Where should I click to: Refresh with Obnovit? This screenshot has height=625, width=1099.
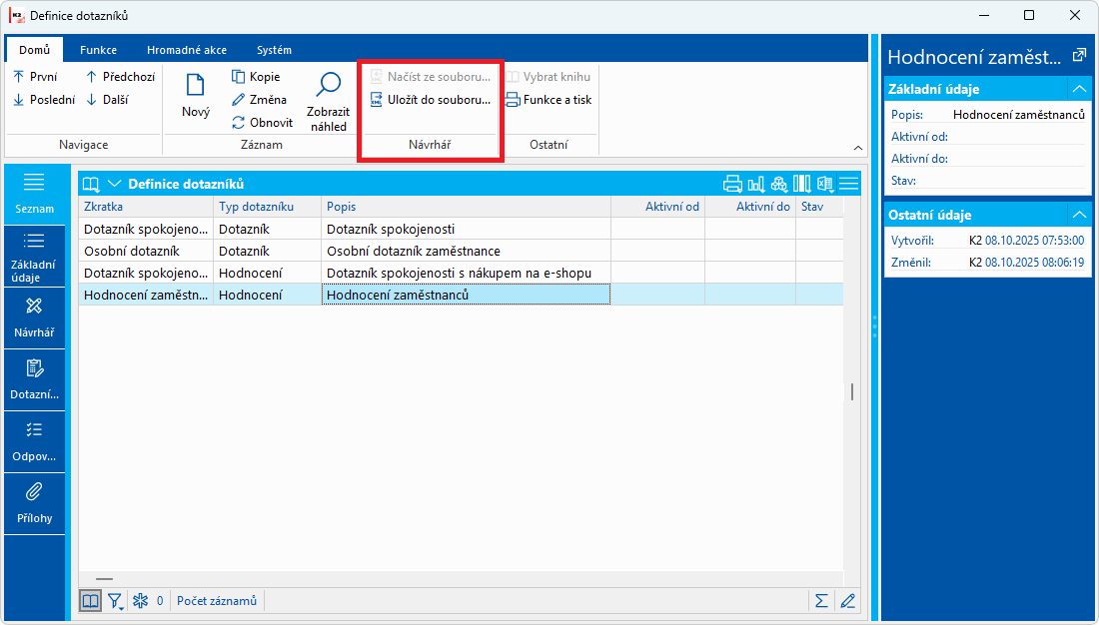pos(262,123)
